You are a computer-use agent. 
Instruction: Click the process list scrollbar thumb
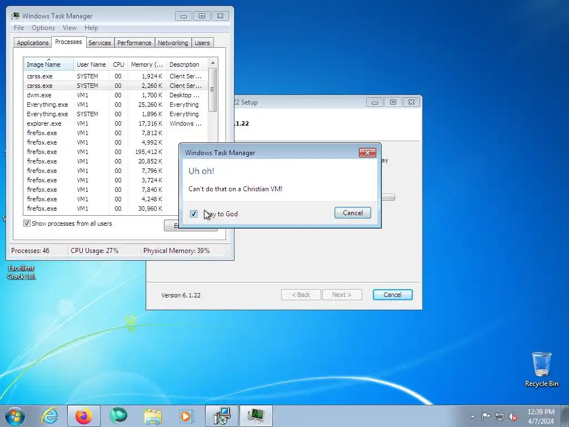pyautogui.click(x=213, y=90)
